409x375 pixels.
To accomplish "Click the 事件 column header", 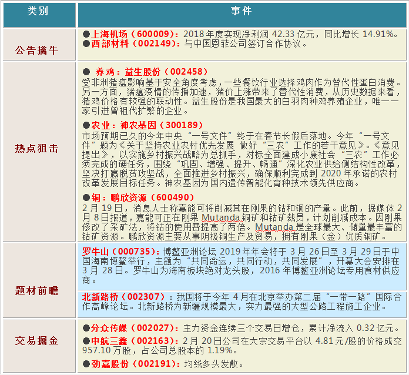I will click(242, 15).
